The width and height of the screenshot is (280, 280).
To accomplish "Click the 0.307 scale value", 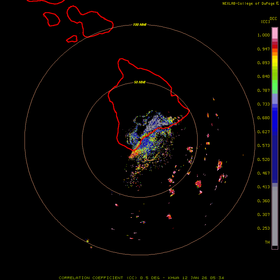I will click(264, 215).
